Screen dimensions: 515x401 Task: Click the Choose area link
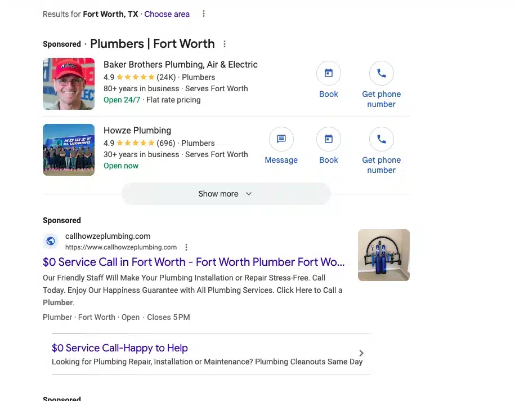167,14
